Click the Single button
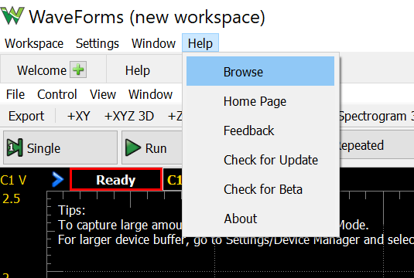The width and height of the screenshot is (414, 278). click(x=60, y=147)
